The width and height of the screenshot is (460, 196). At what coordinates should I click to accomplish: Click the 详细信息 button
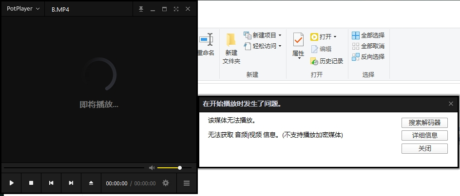424,135
